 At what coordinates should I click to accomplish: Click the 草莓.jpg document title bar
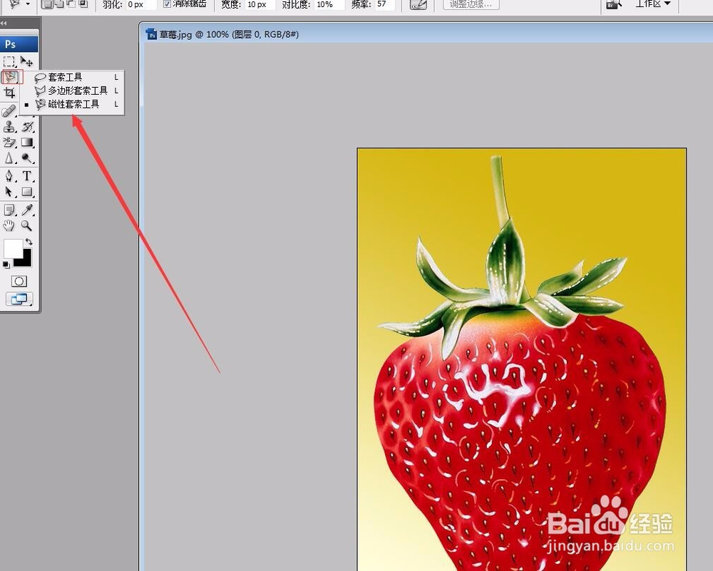coord(427,34)
